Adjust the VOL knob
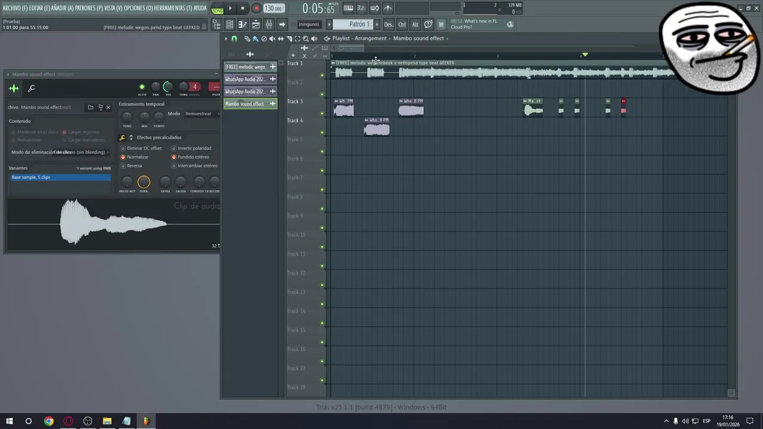 (168, 87)
